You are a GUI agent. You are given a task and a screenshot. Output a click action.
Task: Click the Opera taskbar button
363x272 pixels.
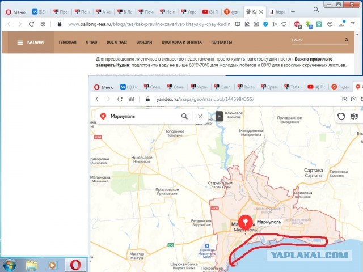(75, 265)
